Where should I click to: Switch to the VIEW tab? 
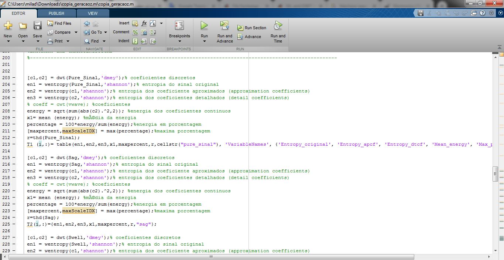pyautogui.click(x=93, y=13)
